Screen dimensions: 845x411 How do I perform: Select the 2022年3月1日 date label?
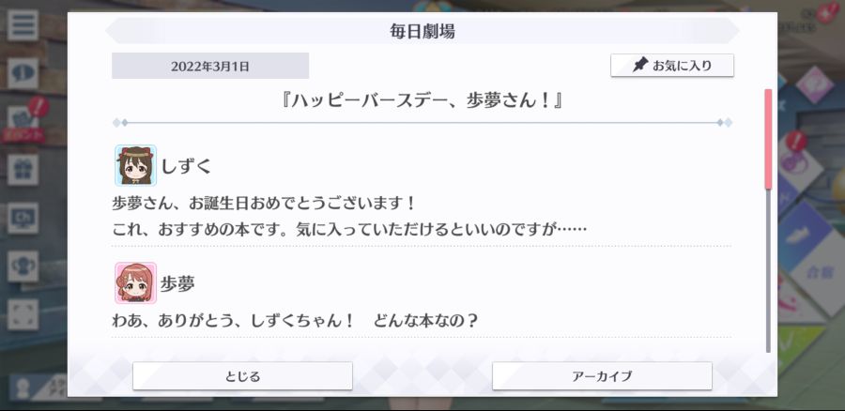(x=210, y=67)
